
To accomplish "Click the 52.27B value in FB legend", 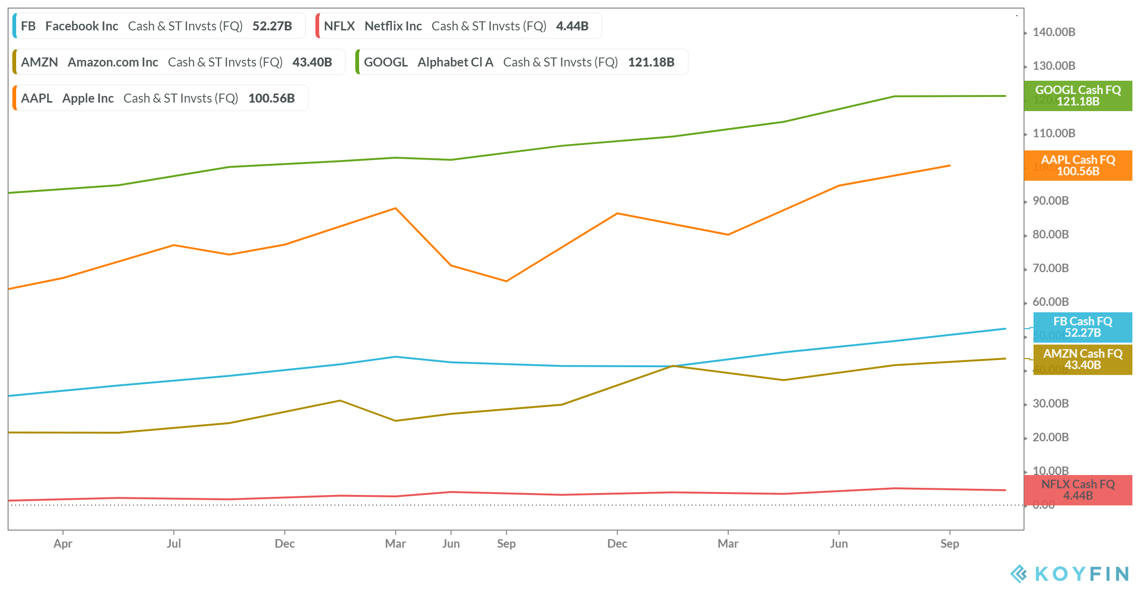I will pos(272,26).
